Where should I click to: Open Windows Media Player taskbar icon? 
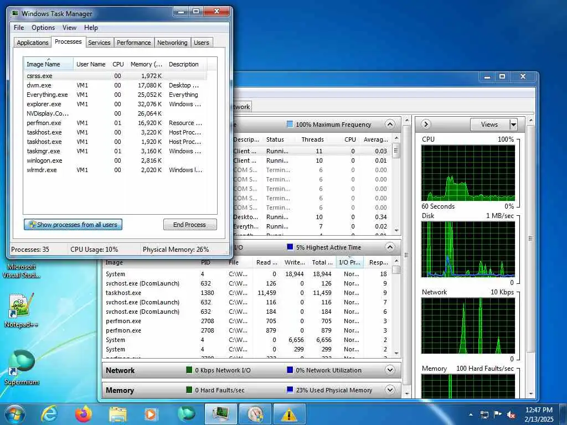click(x=151, y=414)
